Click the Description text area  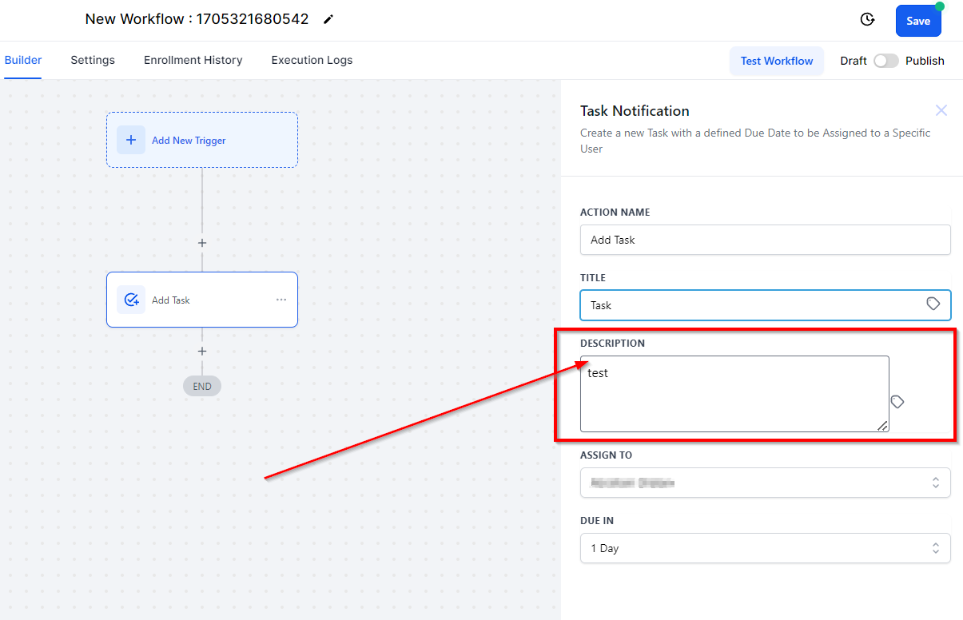[734, 393]
